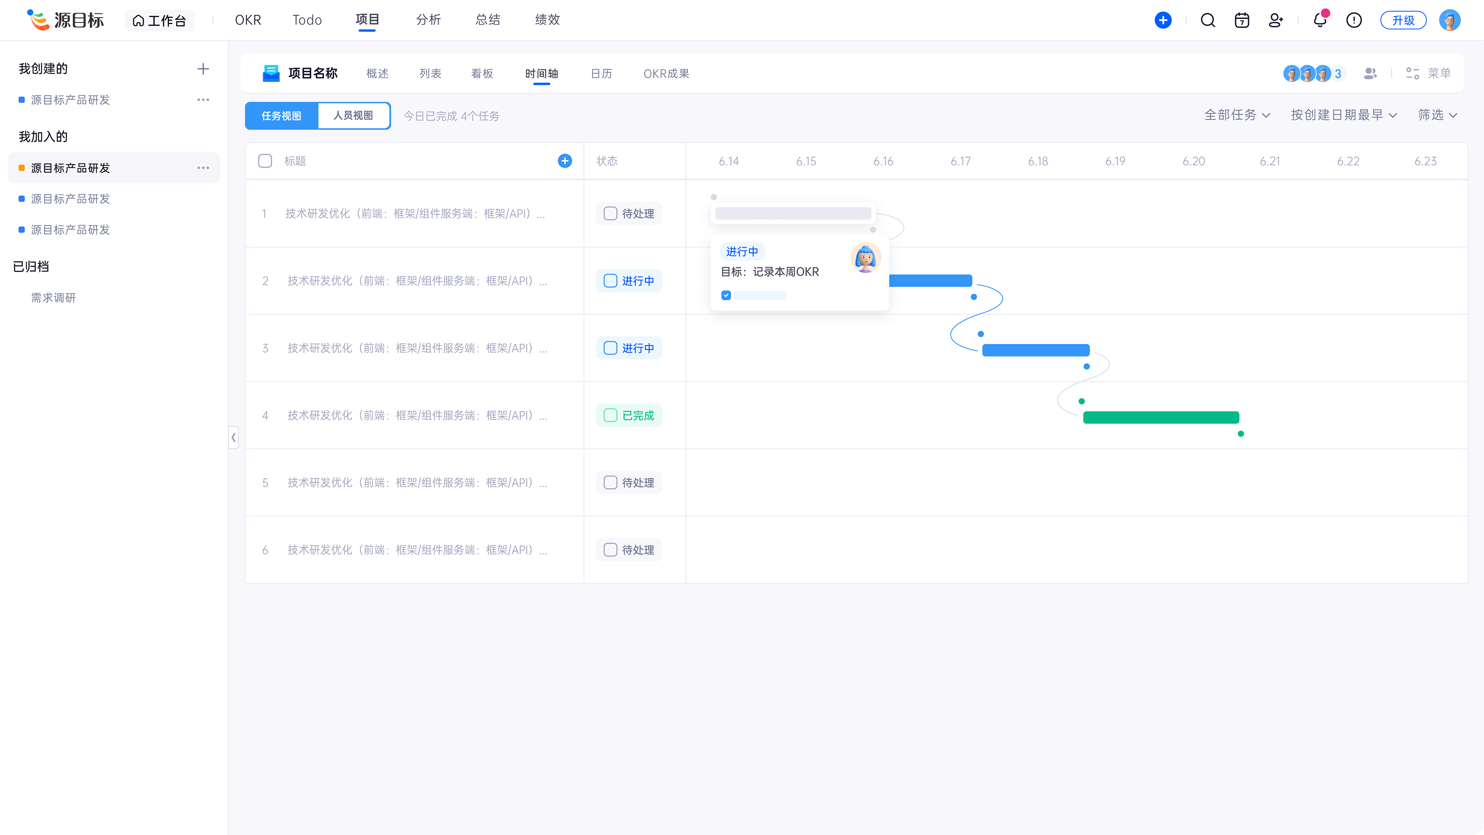This screenshot has width=1484, height=835.
Task: Click the 升级 upgrade button
Action: pyautogui.click(x=1403, y=20)
